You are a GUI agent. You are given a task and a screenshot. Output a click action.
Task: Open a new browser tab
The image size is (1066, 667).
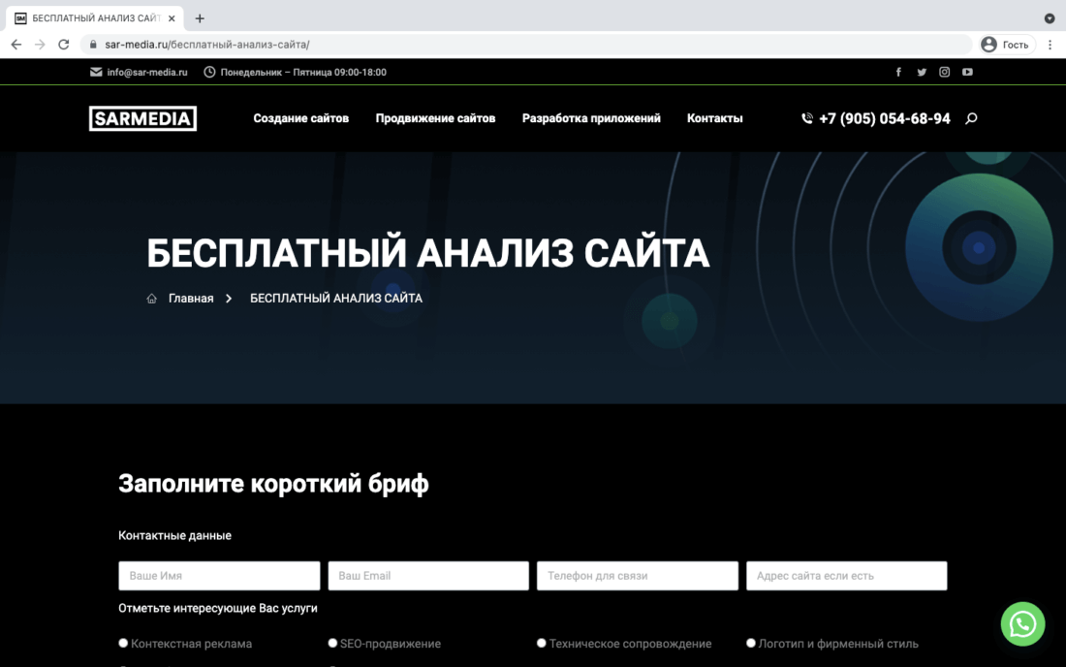tap(200, 18)
